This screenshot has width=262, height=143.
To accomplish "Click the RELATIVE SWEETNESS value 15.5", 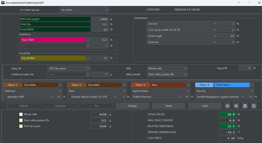I will tap(228, 126).
